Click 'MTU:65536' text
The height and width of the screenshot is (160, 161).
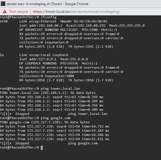(x=69, y=63)
